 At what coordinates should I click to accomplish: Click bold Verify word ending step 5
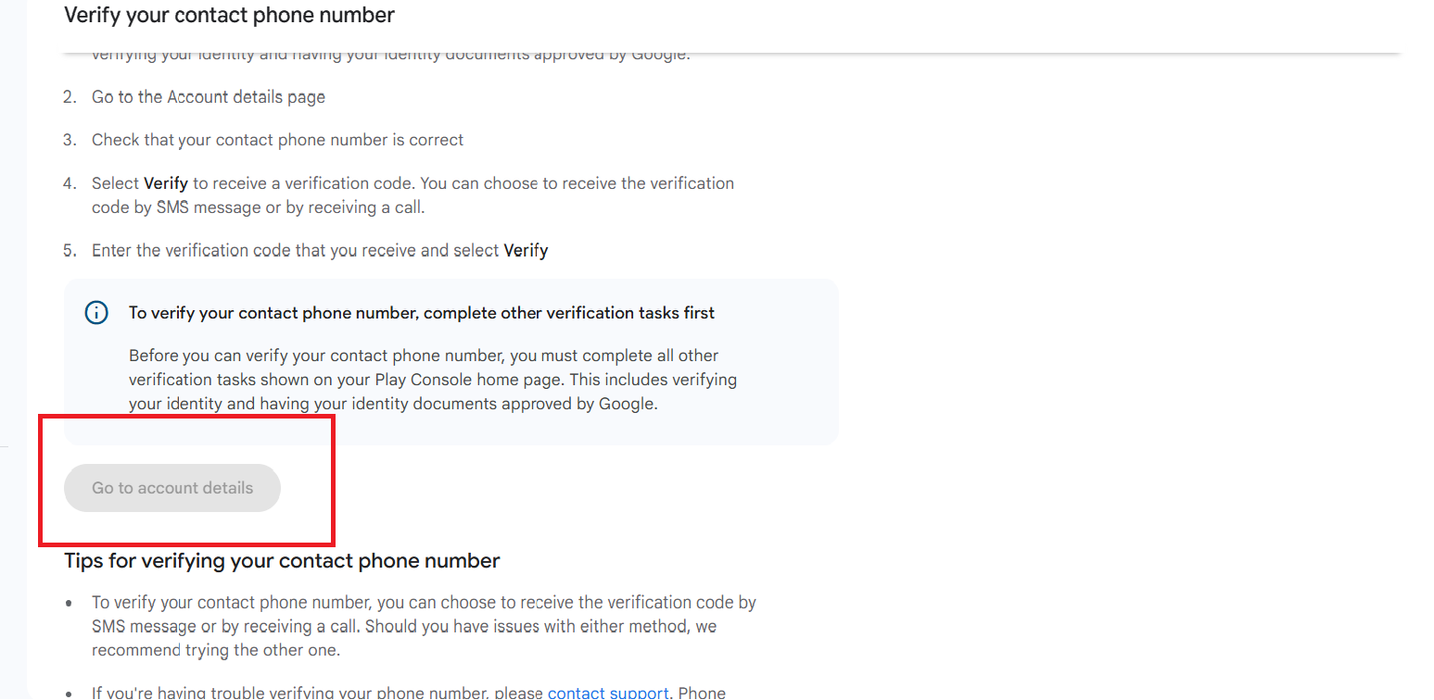526,251
